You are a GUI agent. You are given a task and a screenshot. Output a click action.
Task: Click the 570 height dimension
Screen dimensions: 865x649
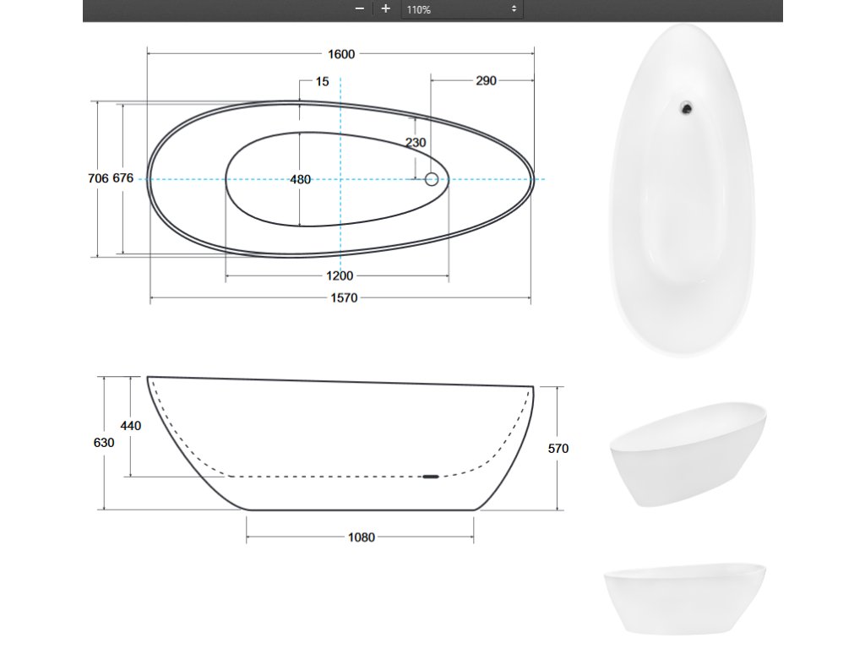(x=558, y=449)
